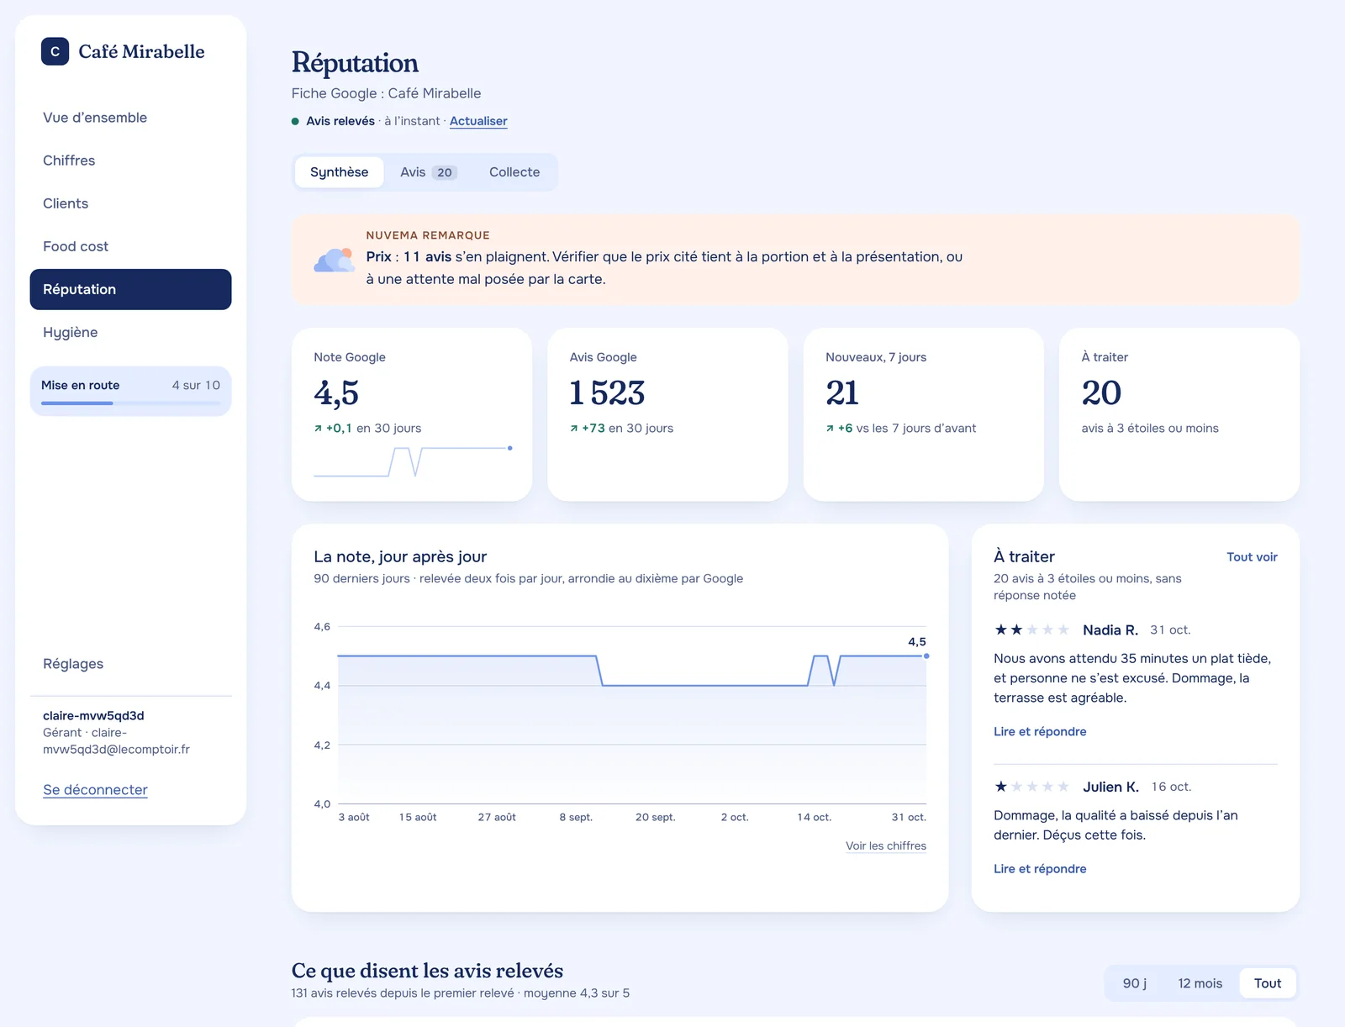
Task: Click Julien K.'s one-star rating
Action: coord(1031,787)
